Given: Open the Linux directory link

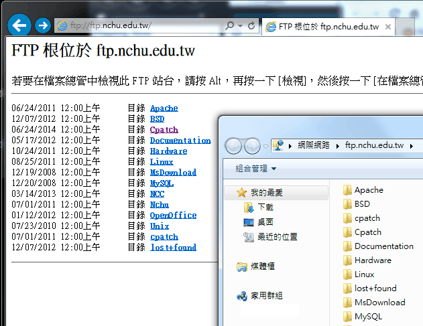Looking at the screenshot, I should [162, 161].
